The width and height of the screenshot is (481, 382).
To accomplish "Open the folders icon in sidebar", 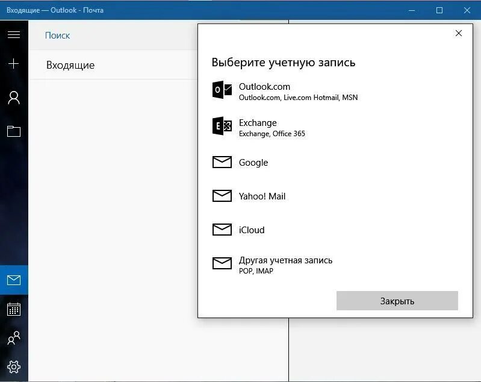I will pyautogui.click(x=14, y=131).
